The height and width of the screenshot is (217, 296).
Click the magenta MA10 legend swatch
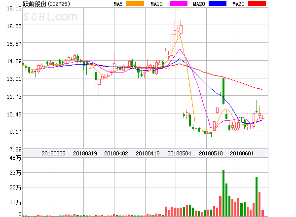pos(179,3)
